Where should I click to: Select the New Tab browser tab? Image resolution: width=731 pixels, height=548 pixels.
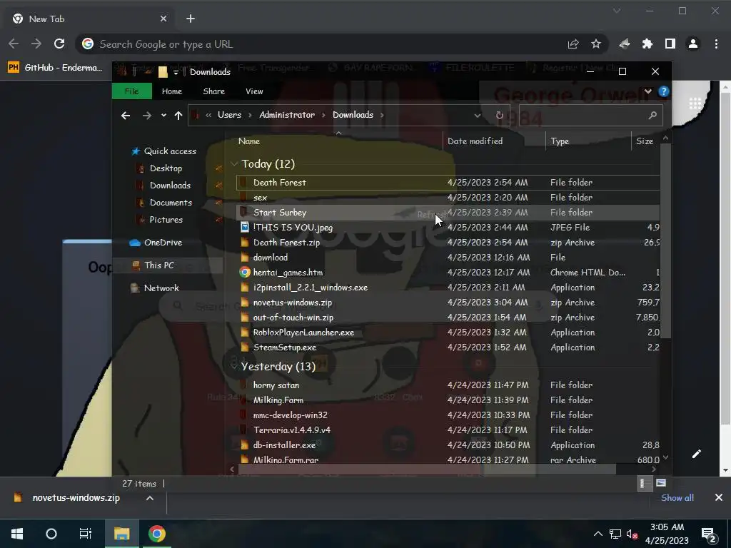(x=89, y=19)
